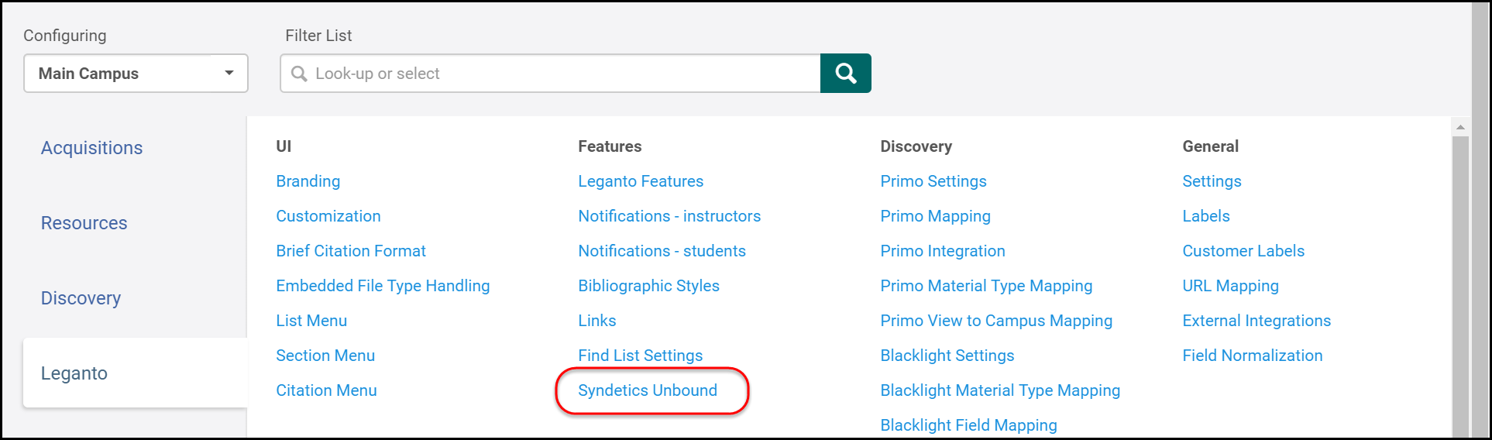This screenshot has width=1492, height=440.
Task: Click the teal search magnifier button
Action: pos(845,74)
